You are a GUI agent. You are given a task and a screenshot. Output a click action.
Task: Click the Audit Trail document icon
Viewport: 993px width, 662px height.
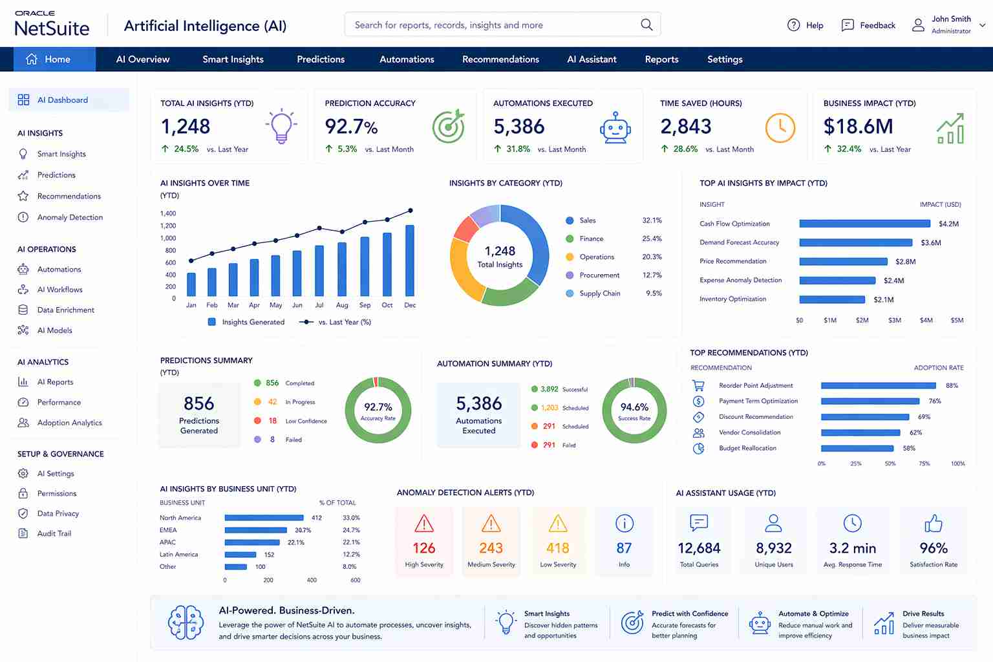tap(23, 533)
